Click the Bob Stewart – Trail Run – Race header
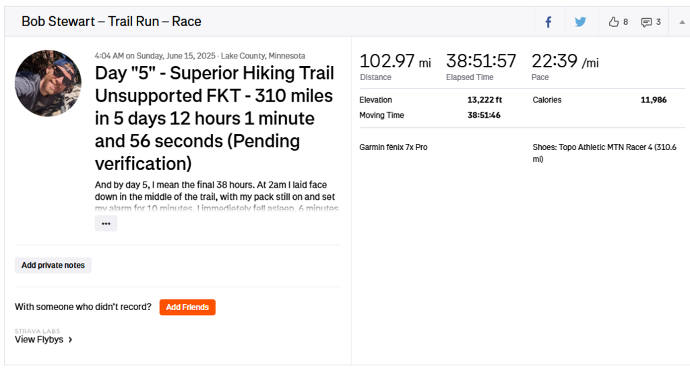 coord(111,22)
